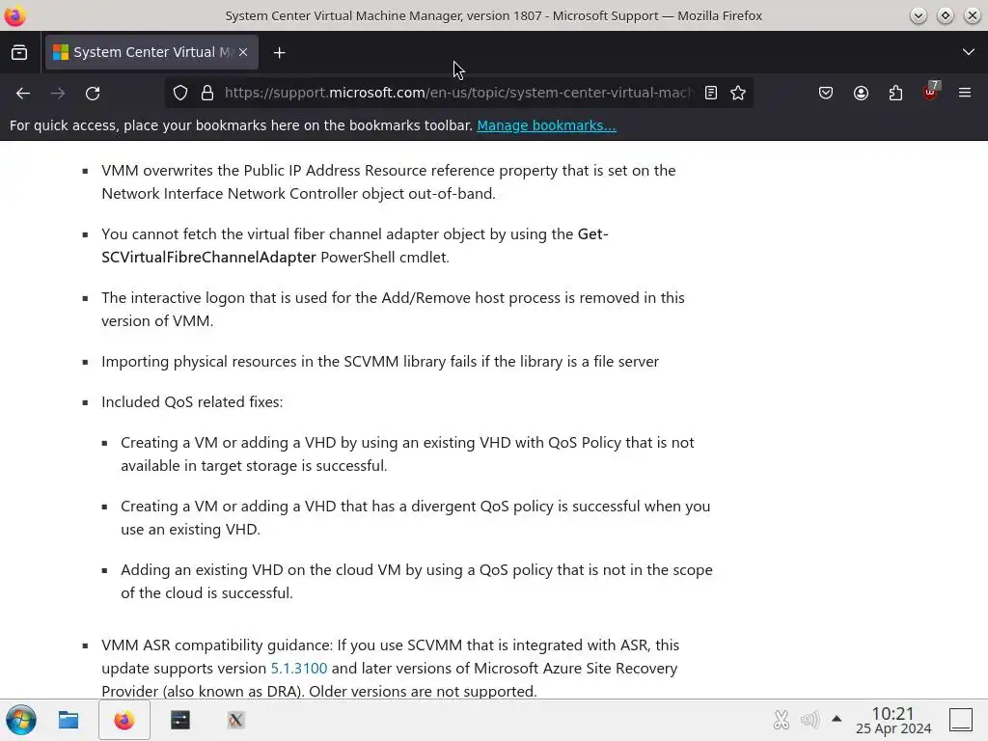Close the System Center Virtual Machine tab
This screenshot has width=988, height=741.
(x=243, y=52)
